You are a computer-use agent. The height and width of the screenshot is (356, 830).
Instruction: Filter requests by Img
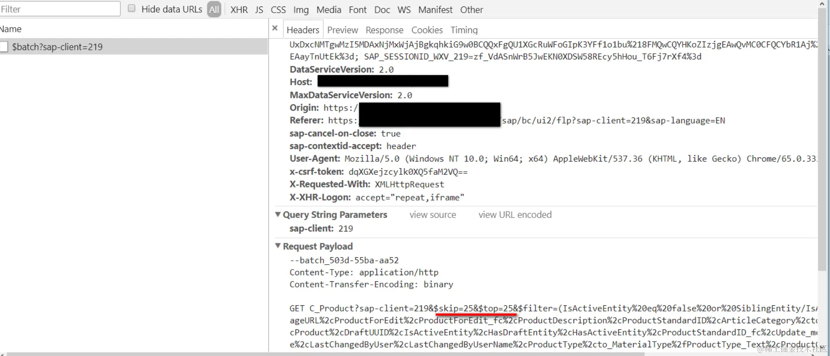click(x=301, y=10)
